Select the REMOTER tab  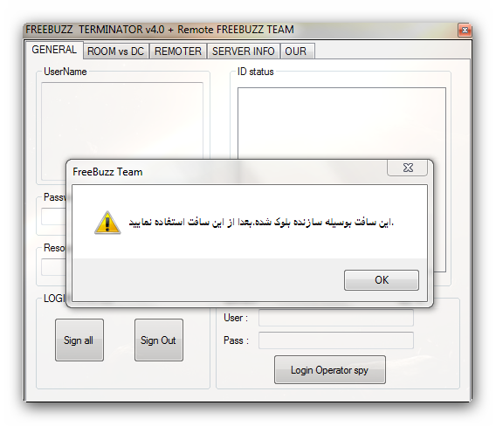[178, 52]
